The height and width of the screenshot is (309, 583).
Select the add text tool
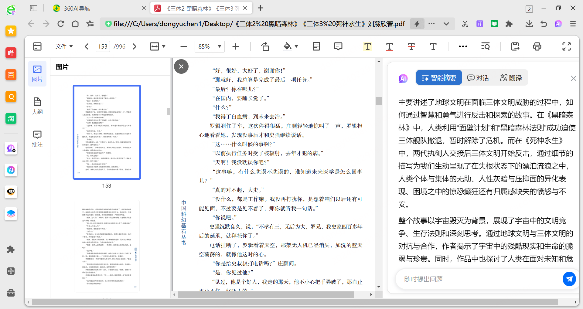[x=433, y=46]
